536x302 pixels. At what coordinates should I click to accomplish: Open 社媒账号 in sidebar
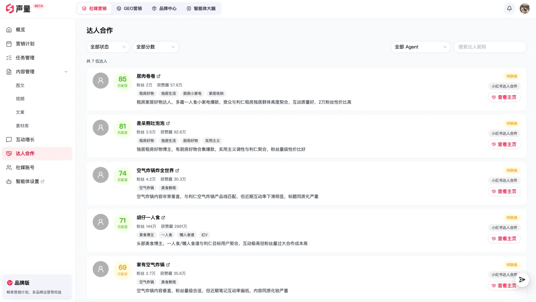[x=37, y=167]
